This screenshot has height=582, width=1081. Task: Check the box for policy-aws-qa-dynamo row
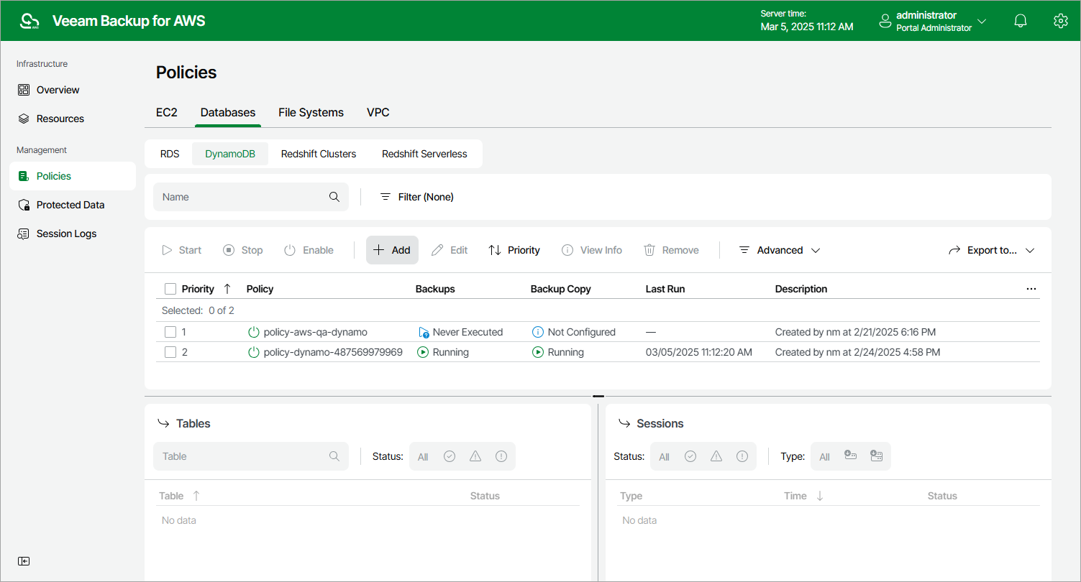click(170, 332)
